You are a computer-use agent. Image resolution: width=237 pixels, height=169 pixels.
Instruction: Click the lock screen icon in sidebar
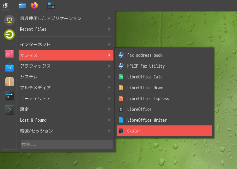point(9,20)
